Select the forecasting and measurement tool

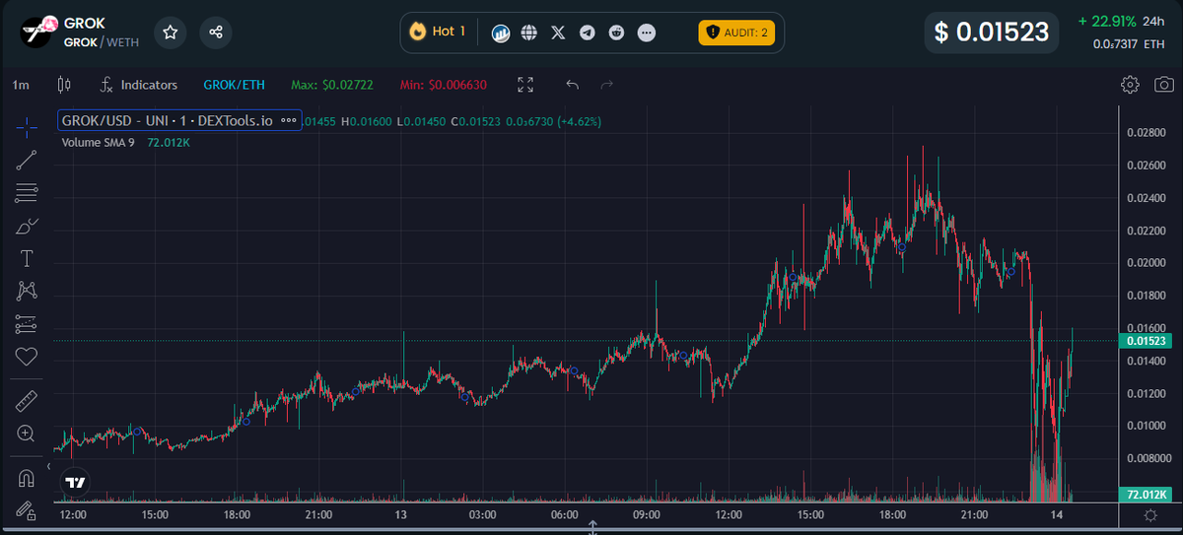point(27,323)
